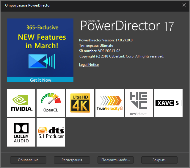Click the PowerDirector Version 17.0.2720.0 text
Image resolution: width=190 pixels, height=168 pixels.
pyautogui.click(x=106, y=40)
